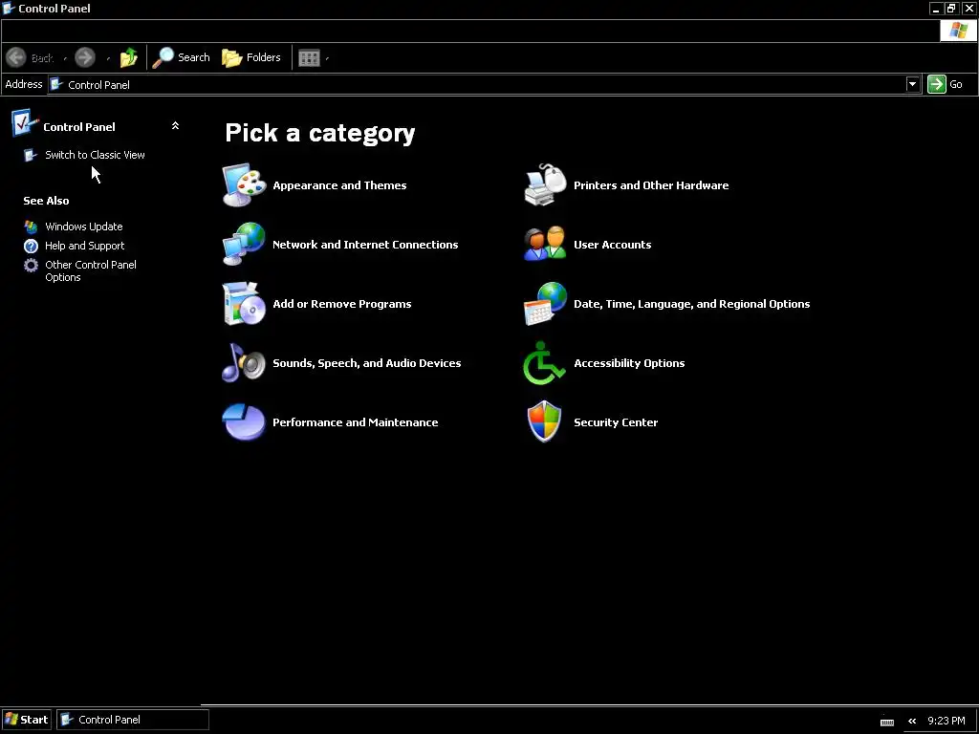This screenshot has width=979, height=734.
Task: Click the Add or Remove Programs text link
Action: (342, 304)
